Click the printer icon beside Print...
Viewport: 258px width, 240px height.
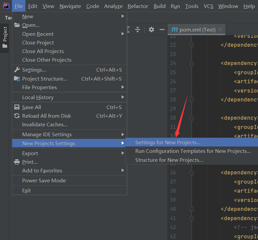[x=17, y=162]
